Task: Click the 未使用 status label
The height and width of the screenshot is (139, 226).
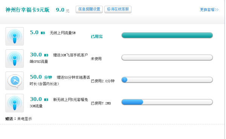Action: (96, 59)
